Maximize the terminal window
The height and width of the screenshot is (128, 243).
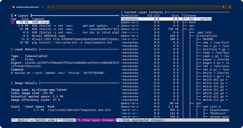(x=223, y=7)
